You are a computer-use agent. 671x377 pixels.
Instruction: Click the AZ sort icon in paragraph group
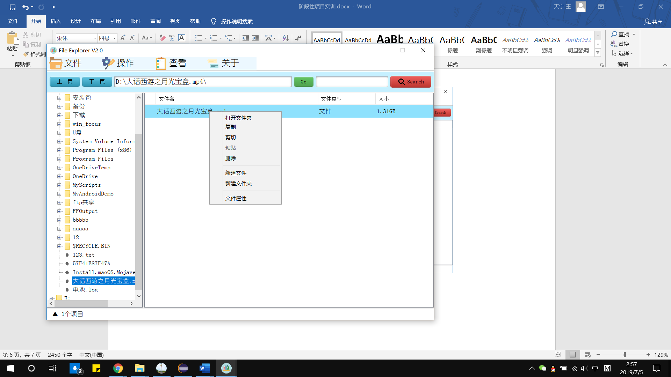coord(285,38)
